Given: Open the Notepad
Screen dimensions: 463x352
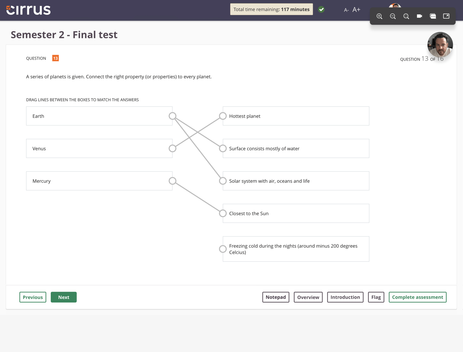Looking at the screenshot, I should tap(276, 297).
